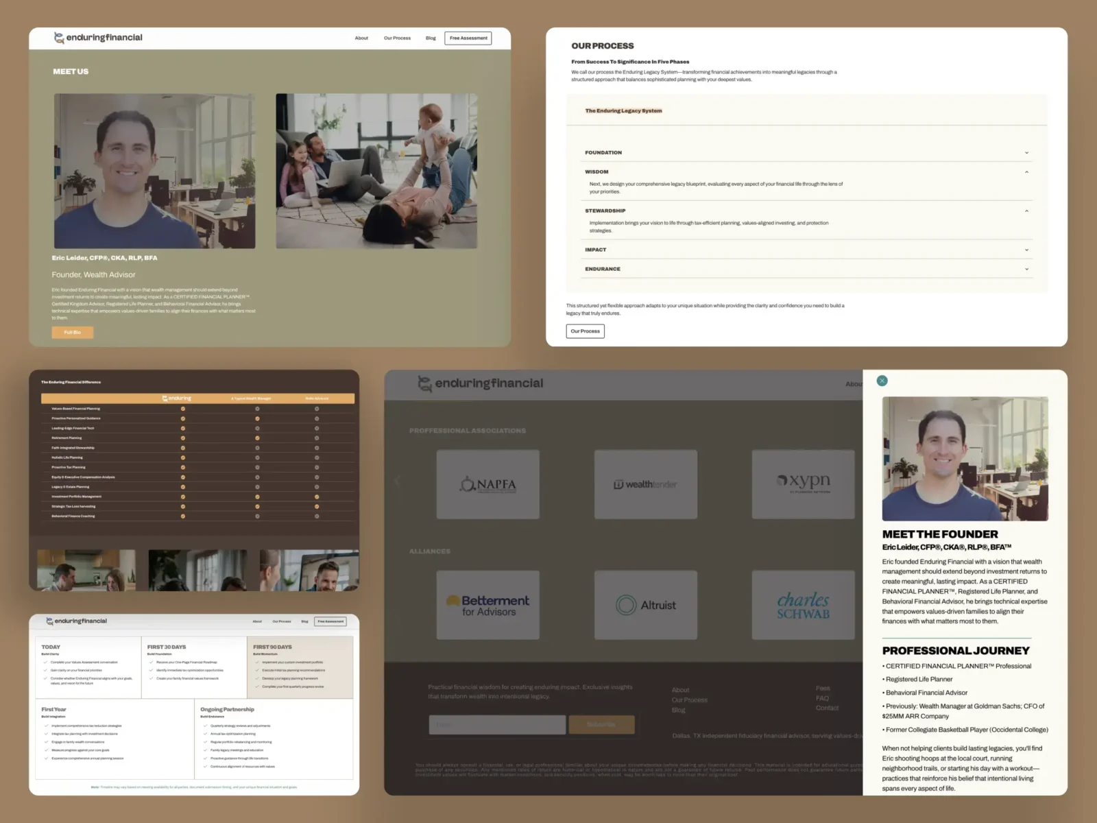The width and height of the screenshot is (1097, 823).
Task: Select the Blog item in the navigation bar
Action: [431, 38]
